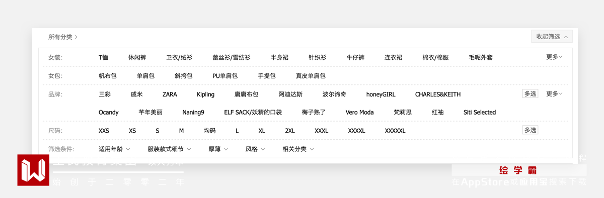Image resolution: width=604 pixels, height=198 pixels.
Task: Filter by brand CHARLES&KEITH
Action: click(438, 94)
